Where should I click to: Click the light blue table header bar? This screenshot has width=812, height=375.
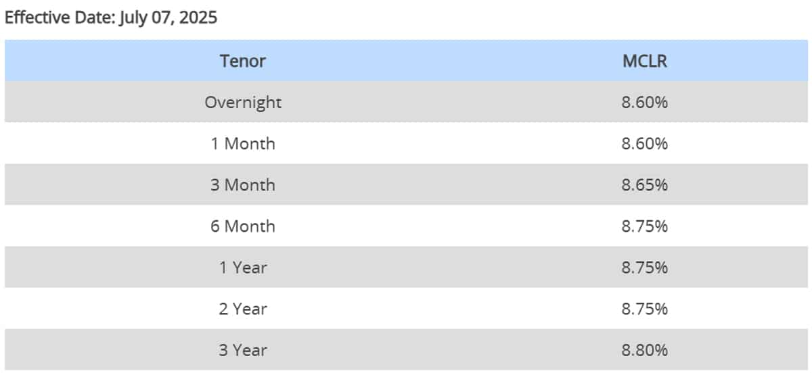pyautogui.click(x=440, y=61)
